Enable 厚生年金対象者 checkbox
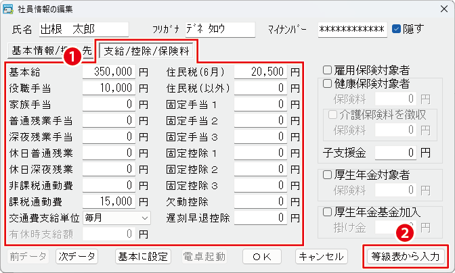Viewport: 455px width, 273px height. pyautogui.click(x=328, y=174)
